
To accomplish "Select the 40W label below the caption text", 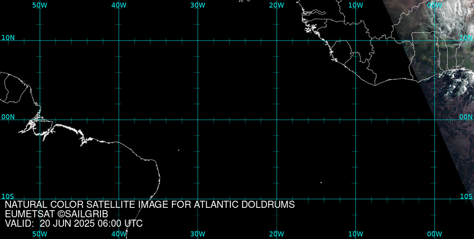I will coord(119,234).
